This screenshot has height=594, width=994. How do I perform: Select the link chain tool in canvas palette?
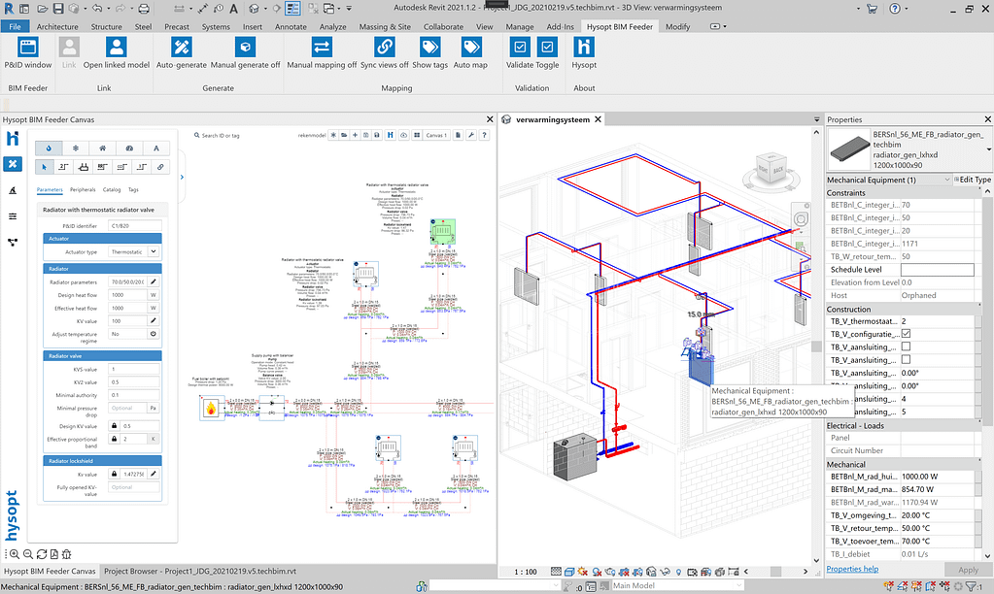160,167
